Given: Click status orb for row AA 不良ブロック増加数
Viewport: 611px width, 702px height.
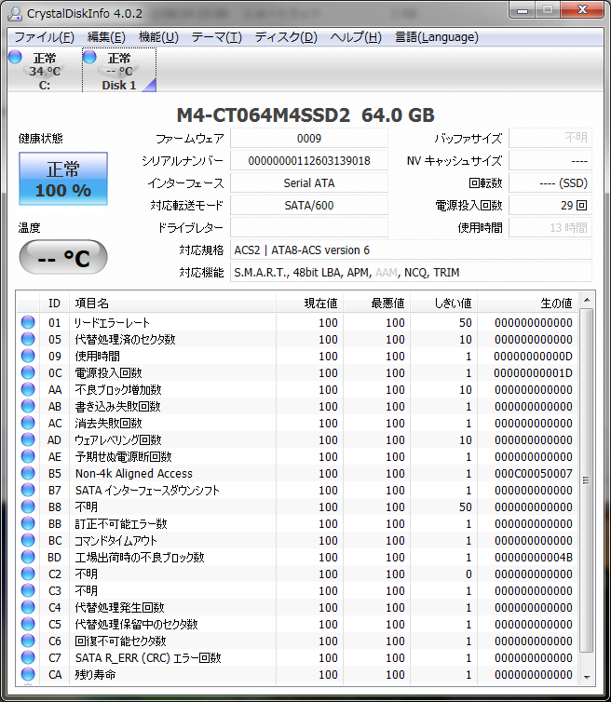Looking at the screenshot, I should [28, 389].
